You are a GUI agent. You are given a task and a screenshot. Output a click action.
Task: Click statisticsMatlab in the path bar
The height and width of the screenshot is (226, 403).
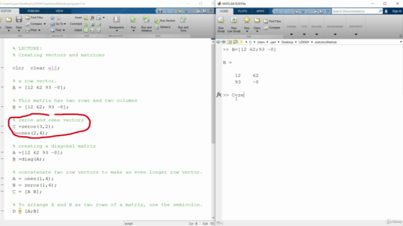[326, 42]
